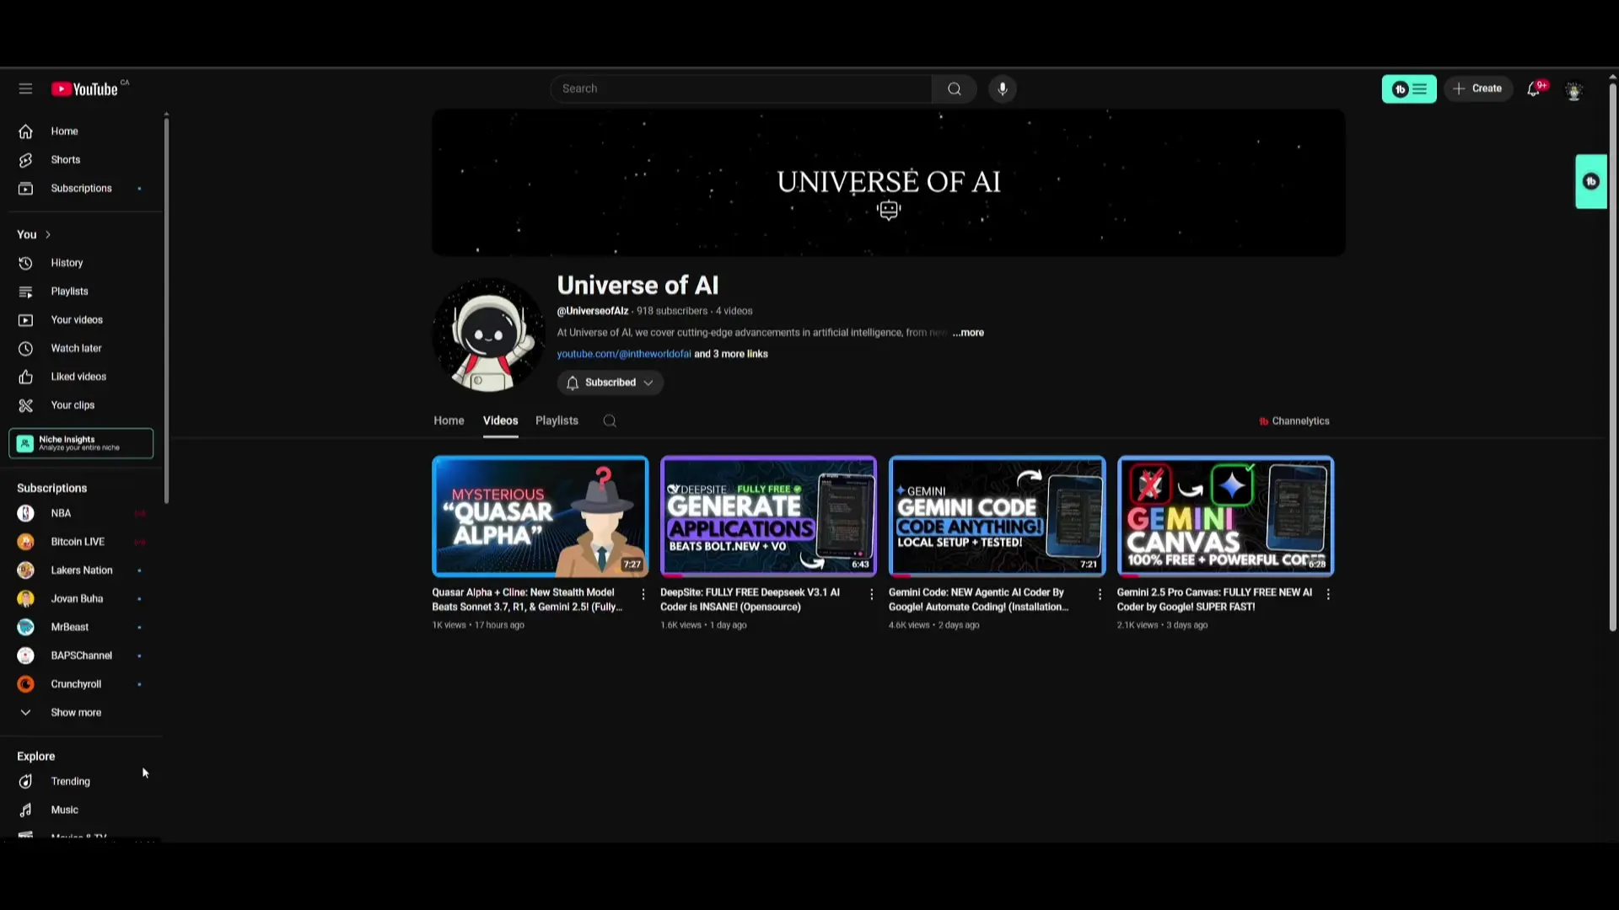Expand the Subscribed notification dropdown
Image resolution: width=1619 pixels, height=910 pixels.
click(x=610, y=383)
